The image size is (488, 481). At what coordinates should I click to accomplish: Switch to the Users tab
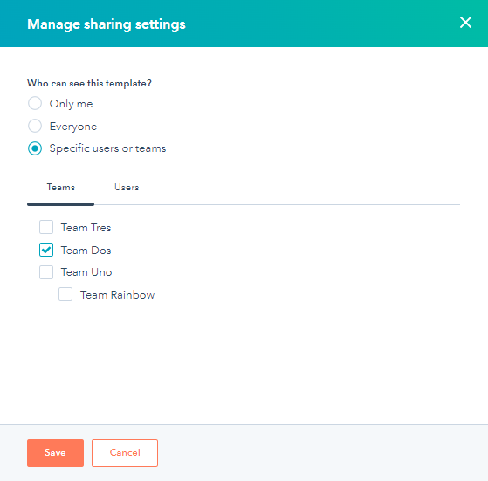[127, 188]
